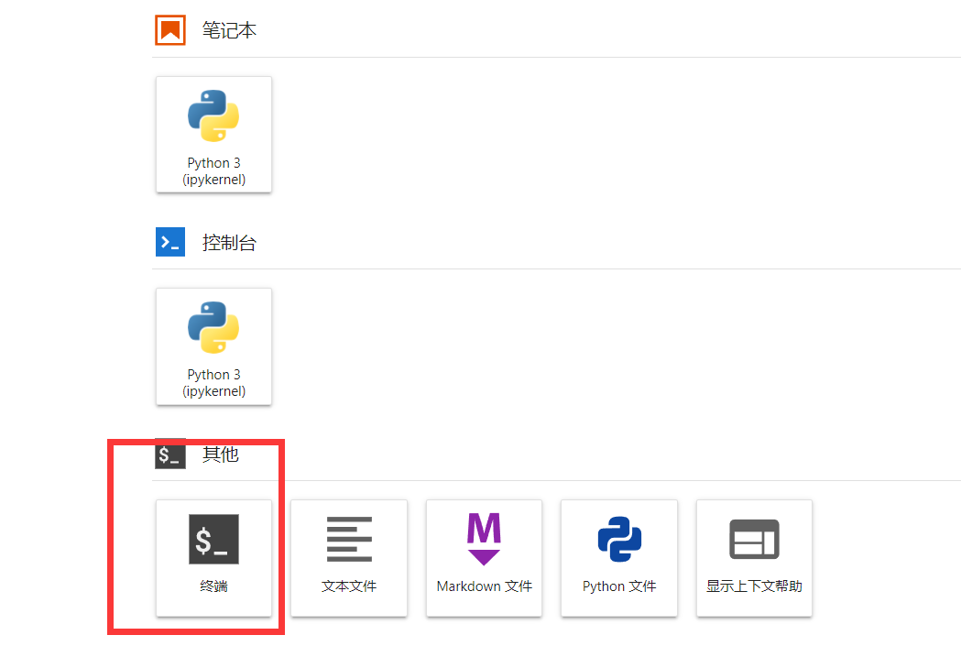Create a text file via the lines icon
This screenshot has width=961, height=657.
(x=349, y=539)
